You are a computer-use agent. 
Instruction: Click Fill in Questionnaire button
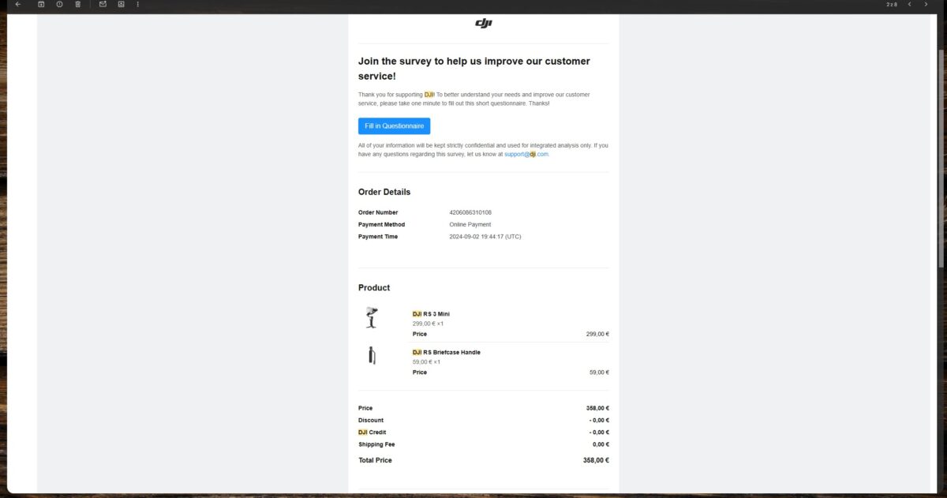(394, 126)
